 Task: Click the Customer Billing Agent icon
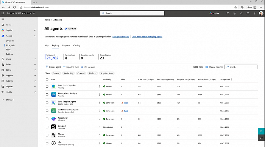click(x=54, y=111)
